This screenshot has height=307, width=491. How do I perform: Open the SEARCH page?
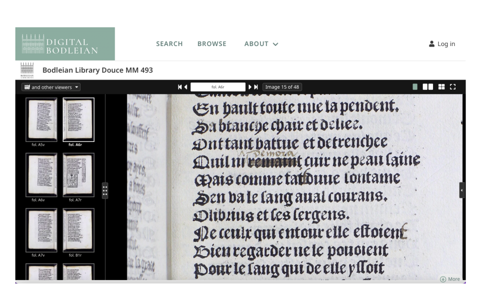pos(169,44)
